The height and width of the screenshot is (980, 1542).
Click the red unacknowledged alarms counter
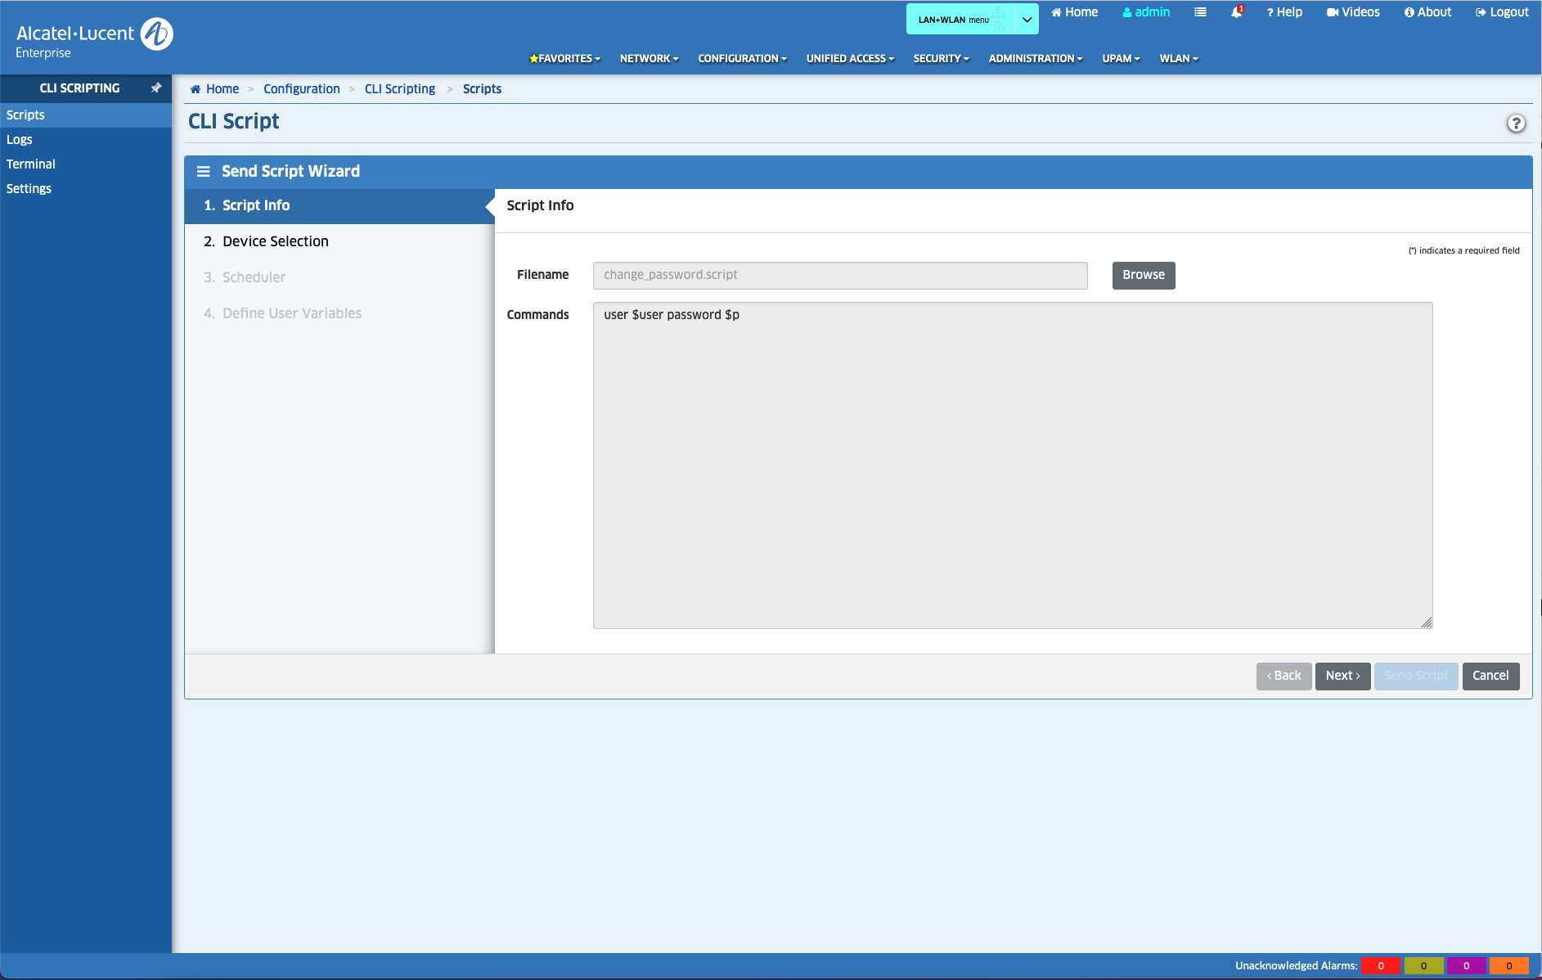1380,966
